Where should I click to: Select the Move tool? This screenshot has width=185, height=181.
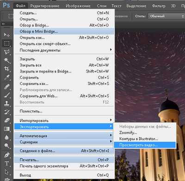[6, 35]
